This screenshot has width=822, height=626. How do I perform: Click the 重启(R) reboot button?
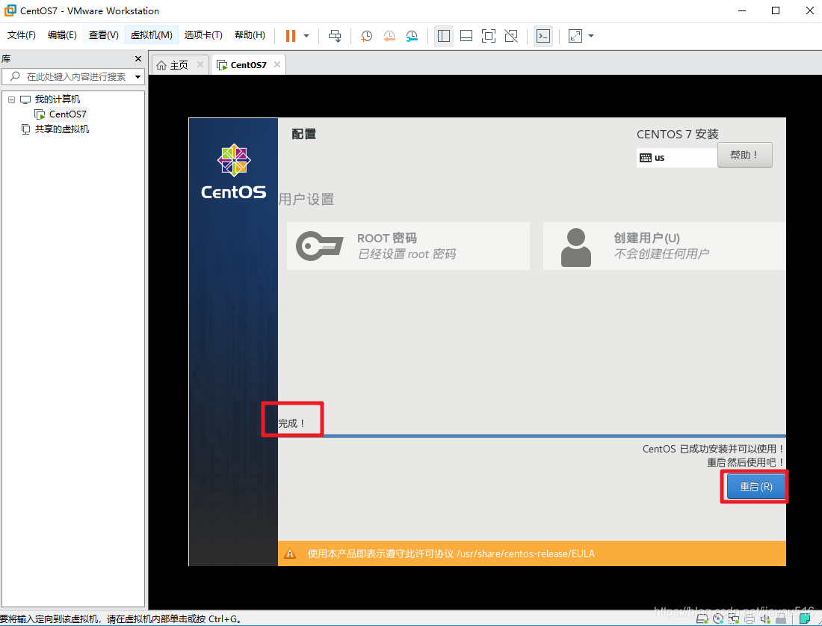coord(756,486)
